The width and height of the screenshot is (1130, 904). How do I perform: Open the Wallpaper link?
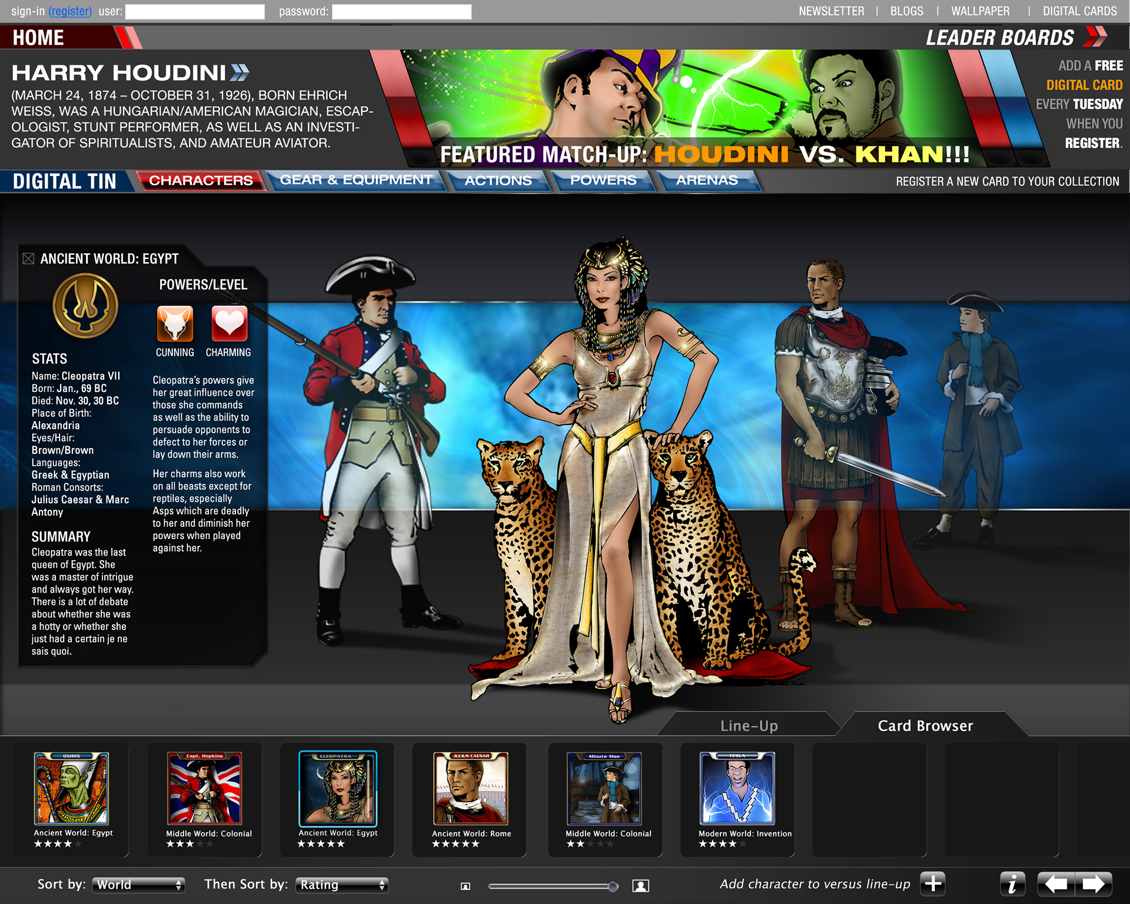[980, 11]
